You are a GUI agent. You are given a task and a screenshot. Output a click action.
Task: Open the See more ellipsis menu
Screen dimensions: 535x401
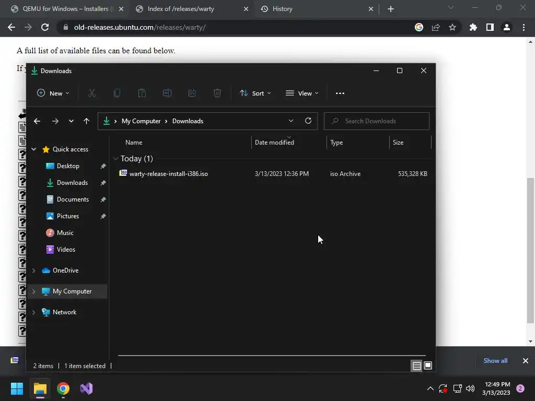pos(340,93)
